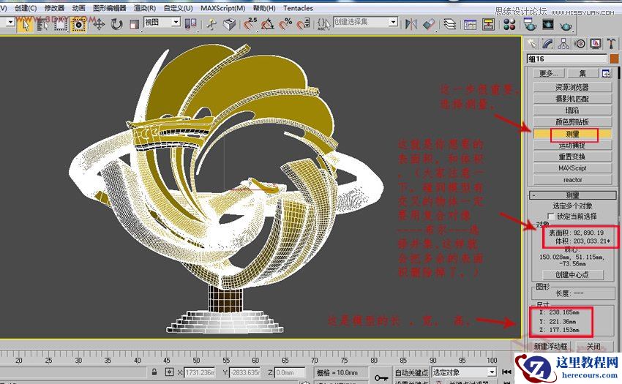Switch to the Modify command panel tab
This screenshot has height=384, width=622.
click(x=547, y=44)
